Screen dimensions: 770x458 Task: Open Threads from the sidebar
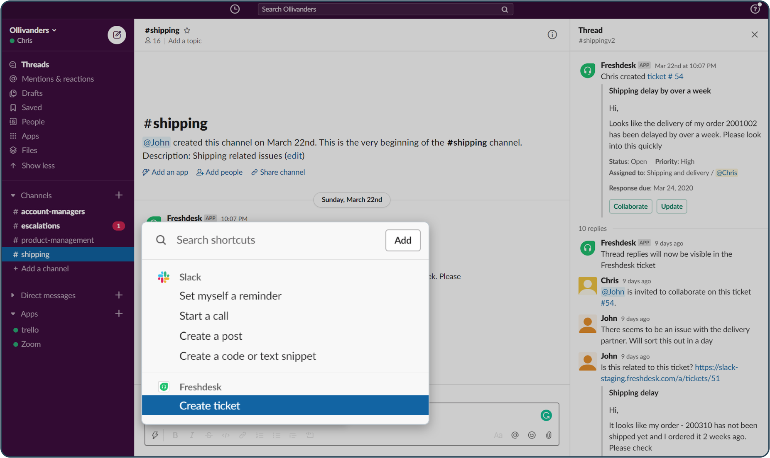coord(35,64)
